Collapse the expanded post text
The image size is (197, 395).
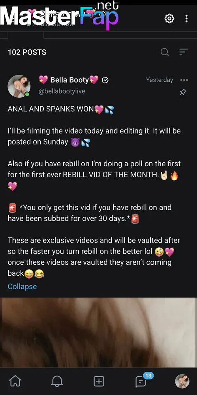tap(22, 286)
